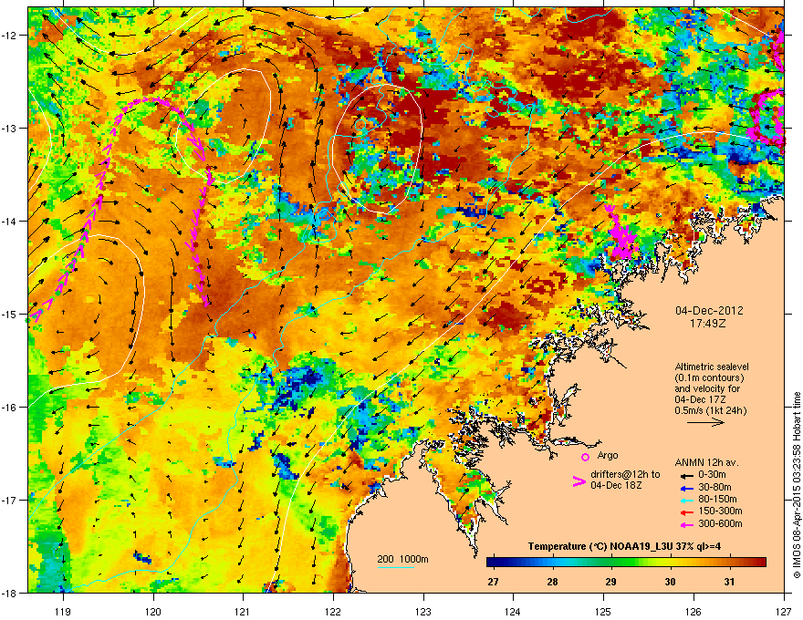
Task: Click the '(0.1m contours)' text
Action: [709, 378]
